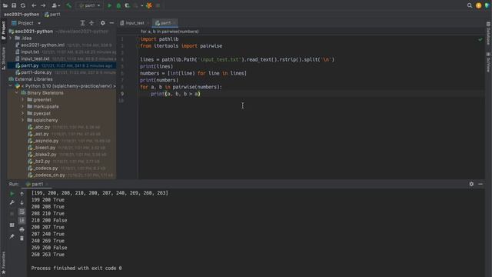This screenshot has height=277, width=492.
Task: Select the part1 tab in Run panel
Action: pyautogui.click(x=37, y=184)
